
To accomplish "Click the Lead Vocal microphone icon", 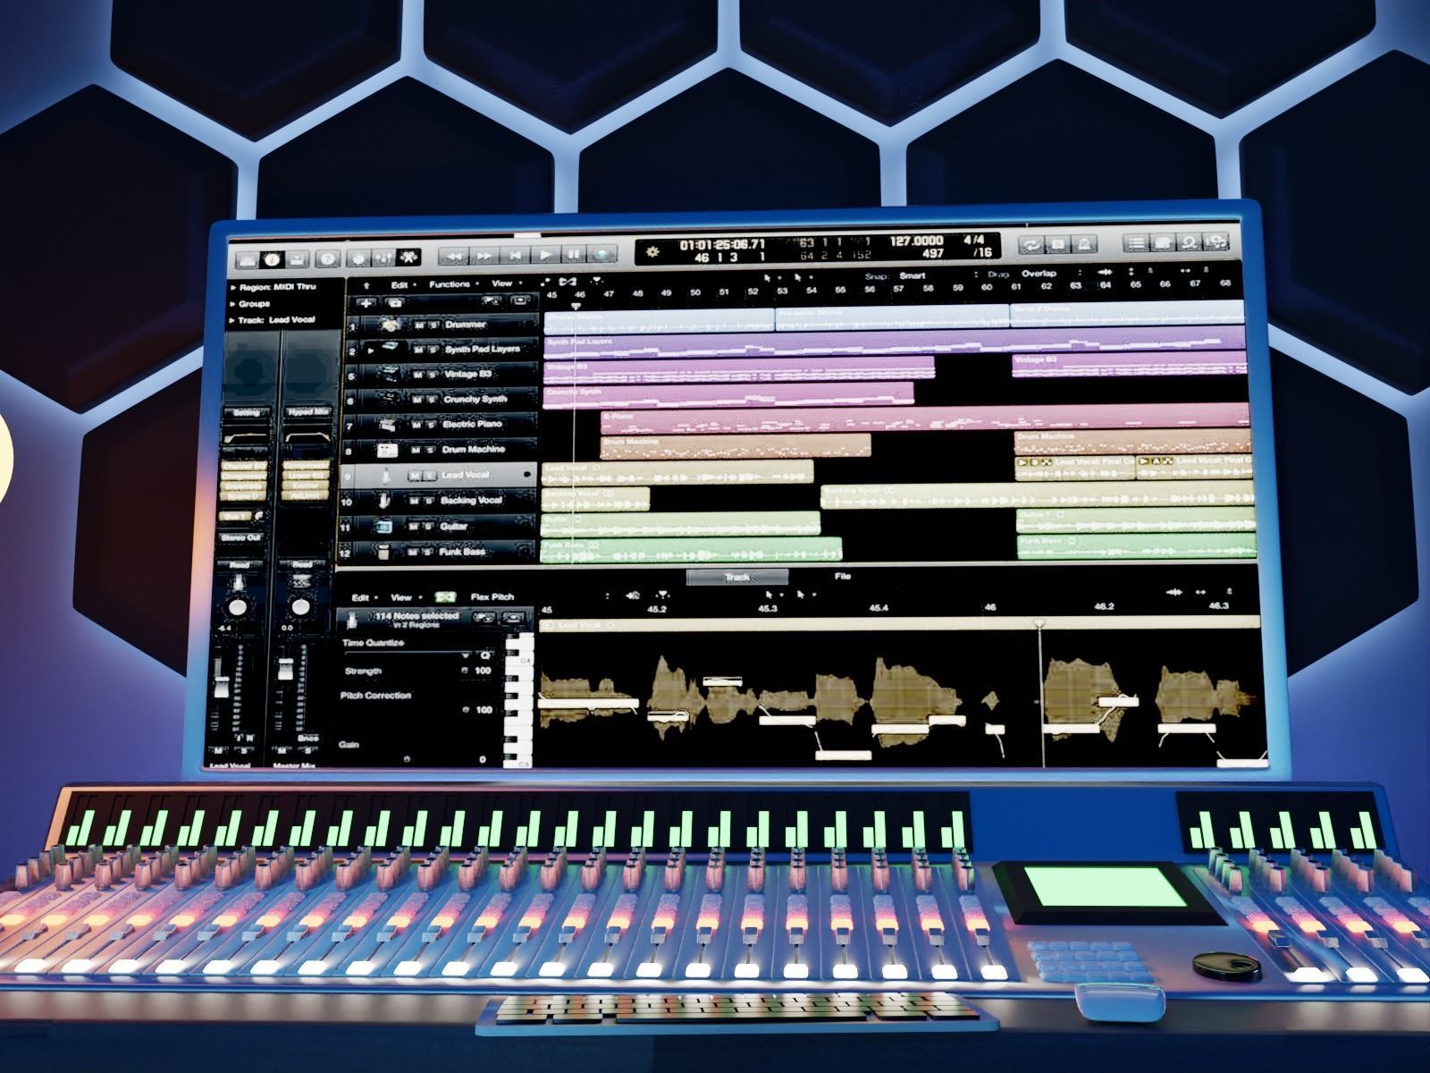I will [x=384, y=476].
